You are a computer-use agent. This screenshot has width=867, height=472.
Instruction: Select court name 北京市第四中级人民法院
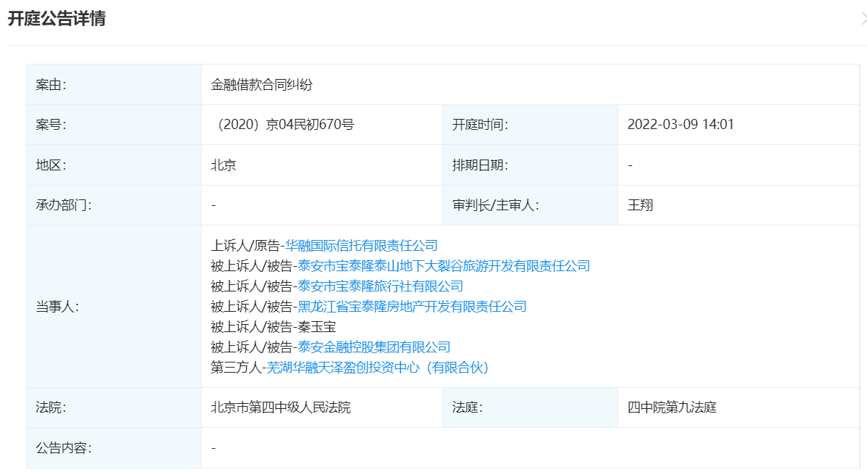tap(280, 407)
